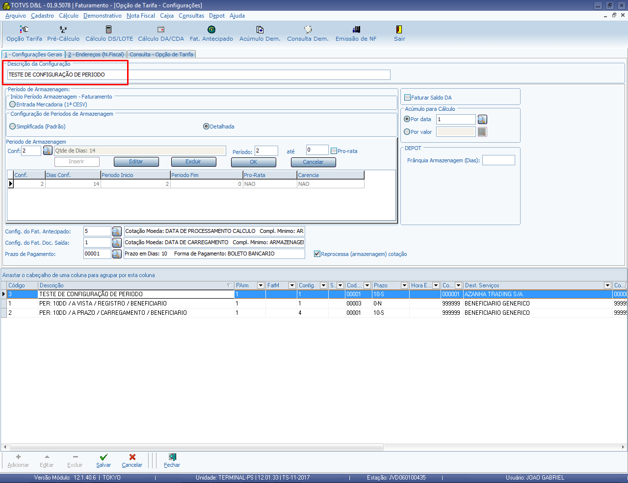The image size is (628, 483).
Task: Open the Consultas menu
Action: tap(191, 16)
